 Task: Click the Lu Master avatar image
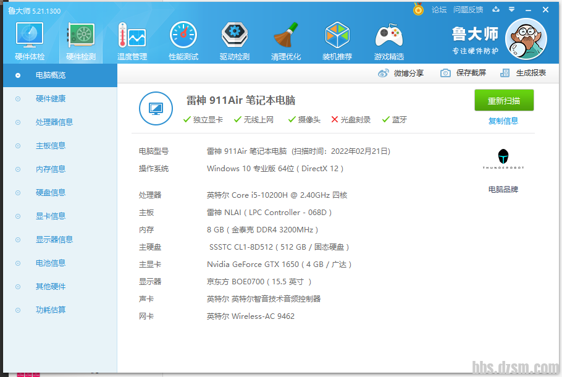526,39
